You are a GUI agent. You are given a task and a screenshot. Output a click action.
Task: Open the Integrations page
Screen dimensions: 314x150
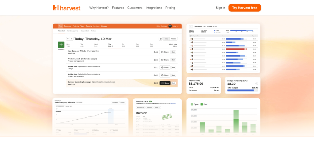pyautogui.click(x=154, y=8)
